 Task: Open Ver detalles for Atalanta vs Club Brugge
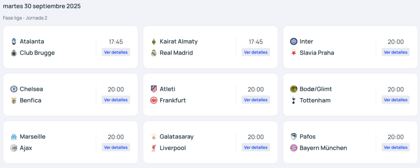tap(116, 52)
